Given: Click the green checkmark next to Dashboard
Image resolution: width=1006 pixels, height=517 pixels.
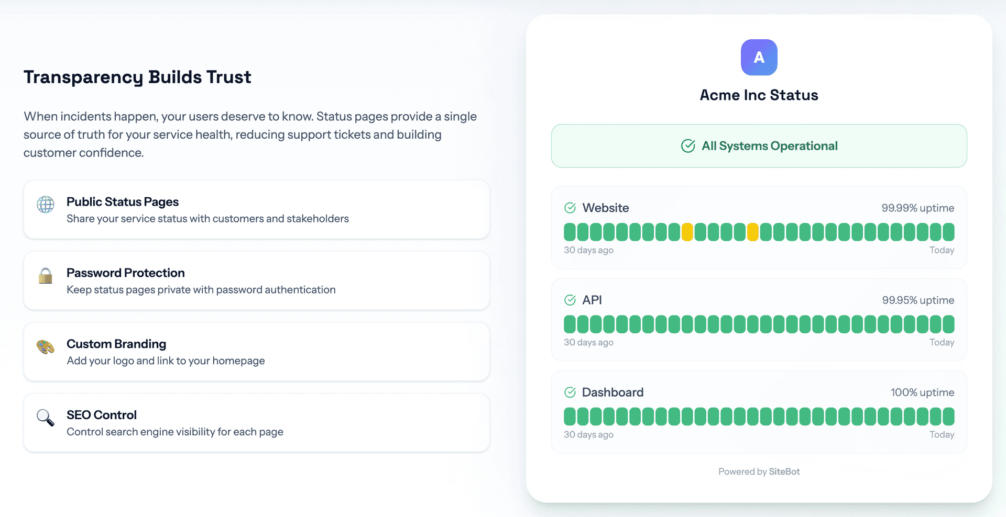Looking at the screenshot, I should (x=570, y=392).
